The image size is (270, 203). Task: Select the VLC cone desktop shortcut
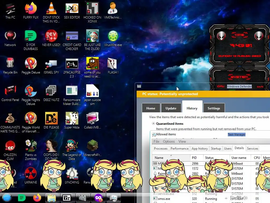(x=51, y=13)
